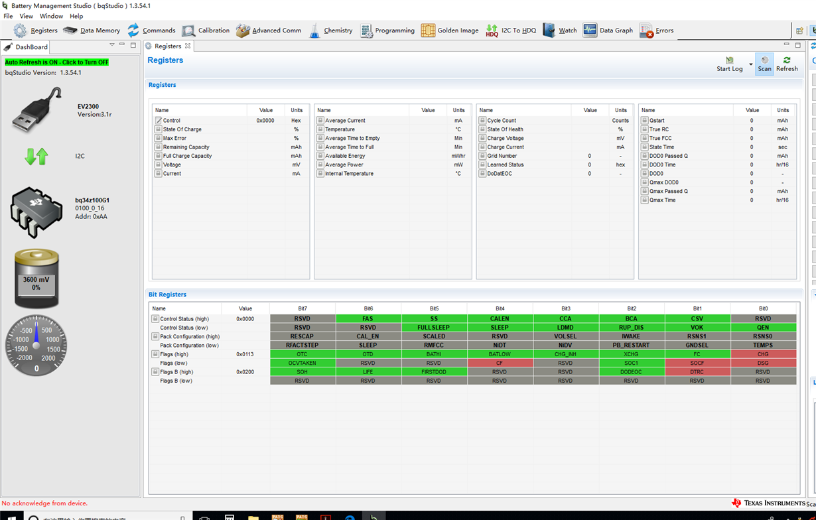
Task: Toggle Qstart register log checkbox
Action: coord(644,121)
